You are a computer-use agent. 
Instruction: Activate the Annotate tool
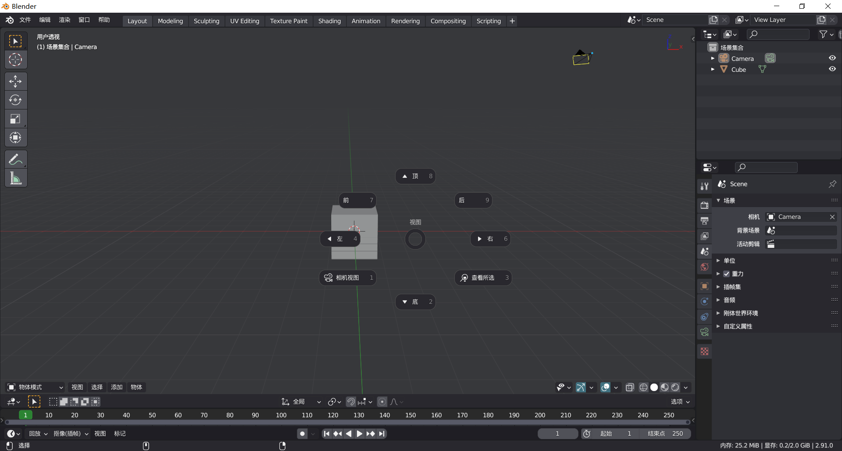[x=16, y=159]
